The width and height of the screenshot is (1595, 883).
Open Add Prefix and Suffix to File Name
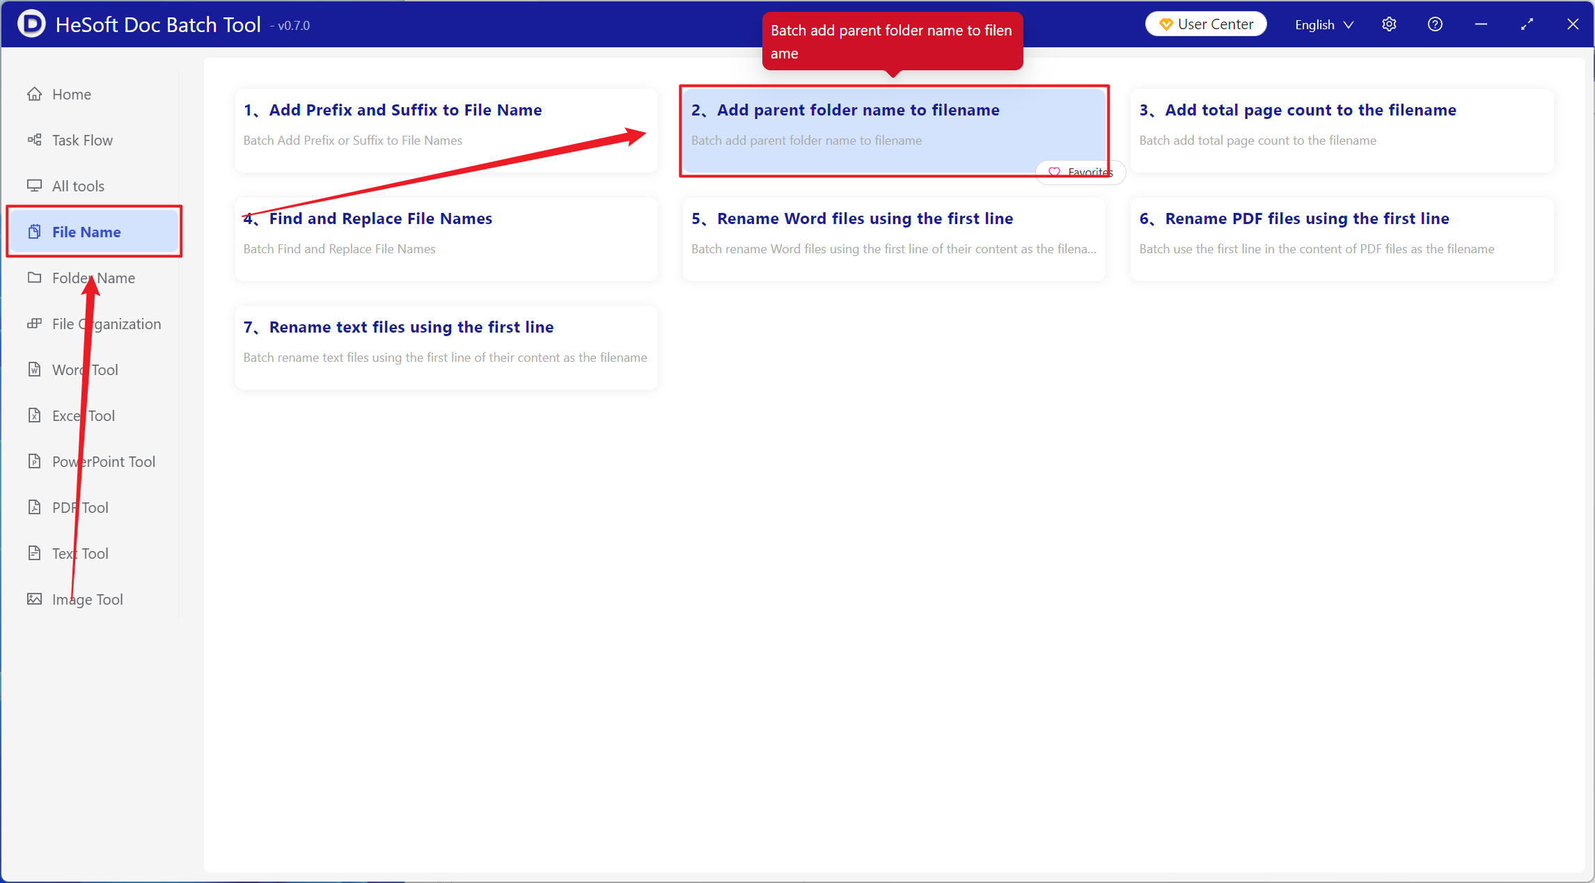coord(405,110)
